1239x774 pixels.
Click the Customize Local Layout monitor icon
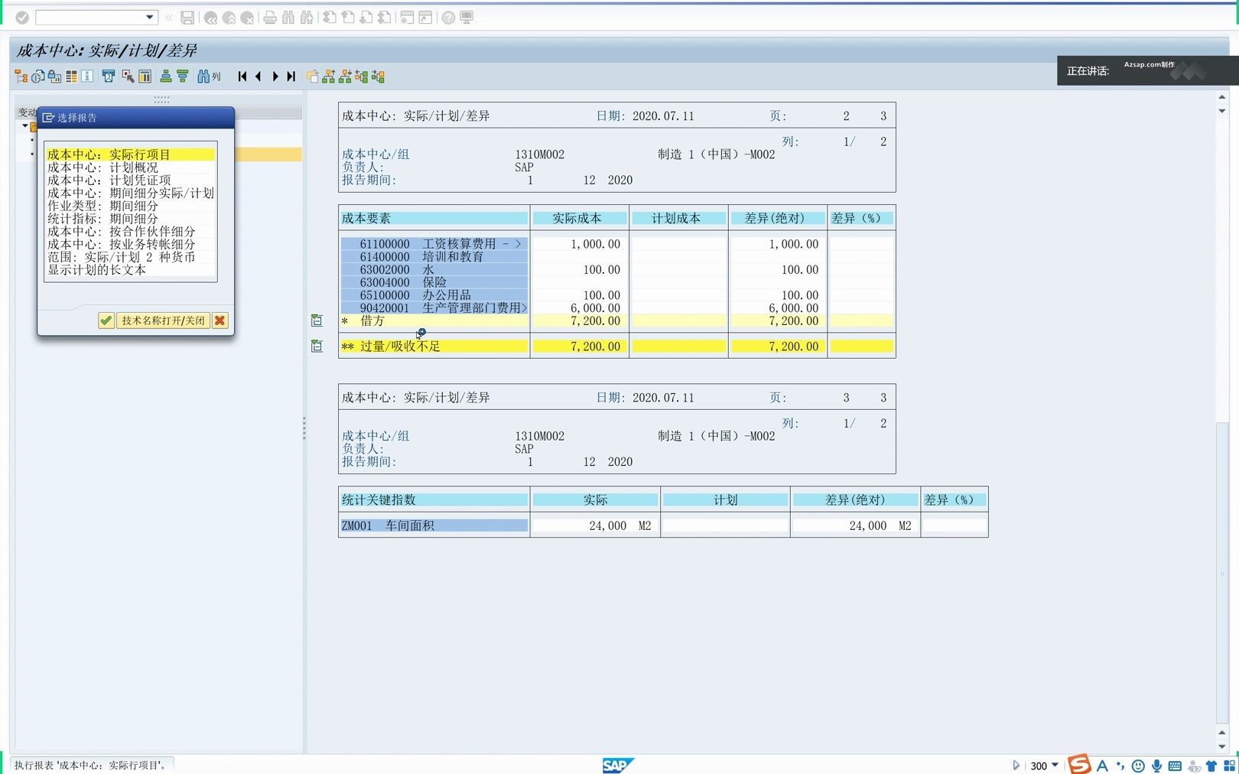(467, 18)
